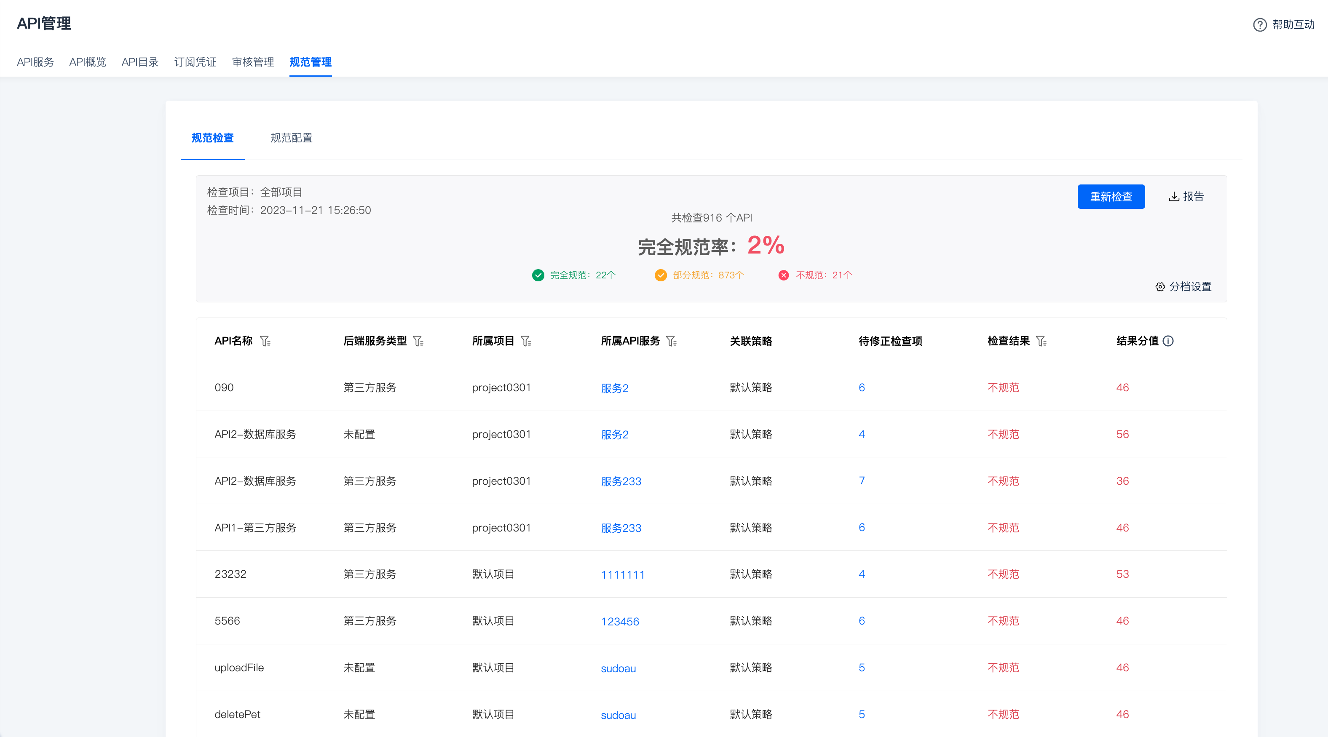The width and height of the screenshot is (1328, 737).
Task: Open 服务233 link in the score 36 row
Action: coord(621,481)
